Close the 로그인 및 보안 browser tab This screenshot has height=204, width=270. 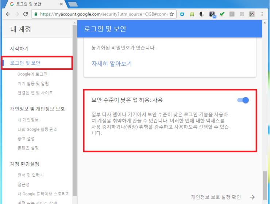(x=61, y=4)
